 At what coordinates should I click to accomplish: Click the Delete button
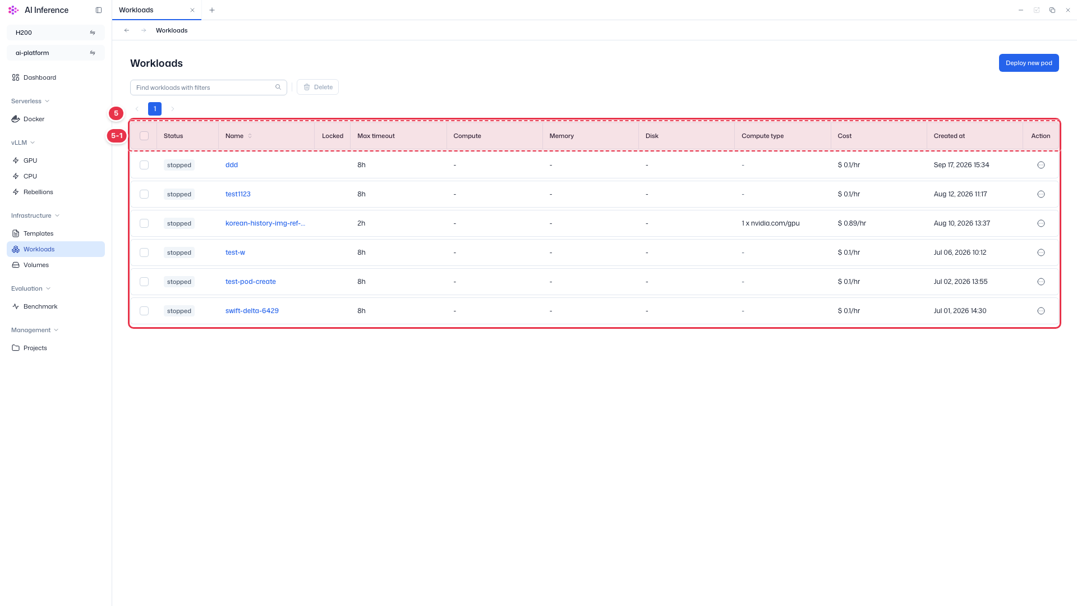click(317, 87)
